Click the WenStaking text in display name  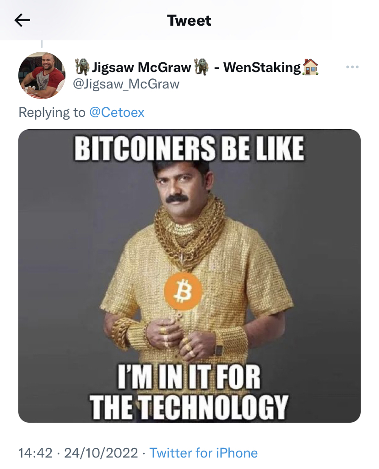[262, 67]
